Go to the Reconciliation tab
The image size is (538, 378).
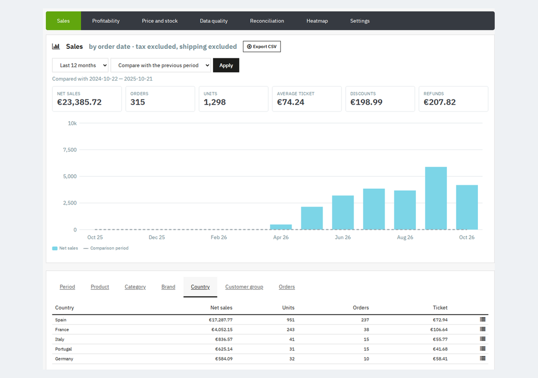(x=267, y=21)
